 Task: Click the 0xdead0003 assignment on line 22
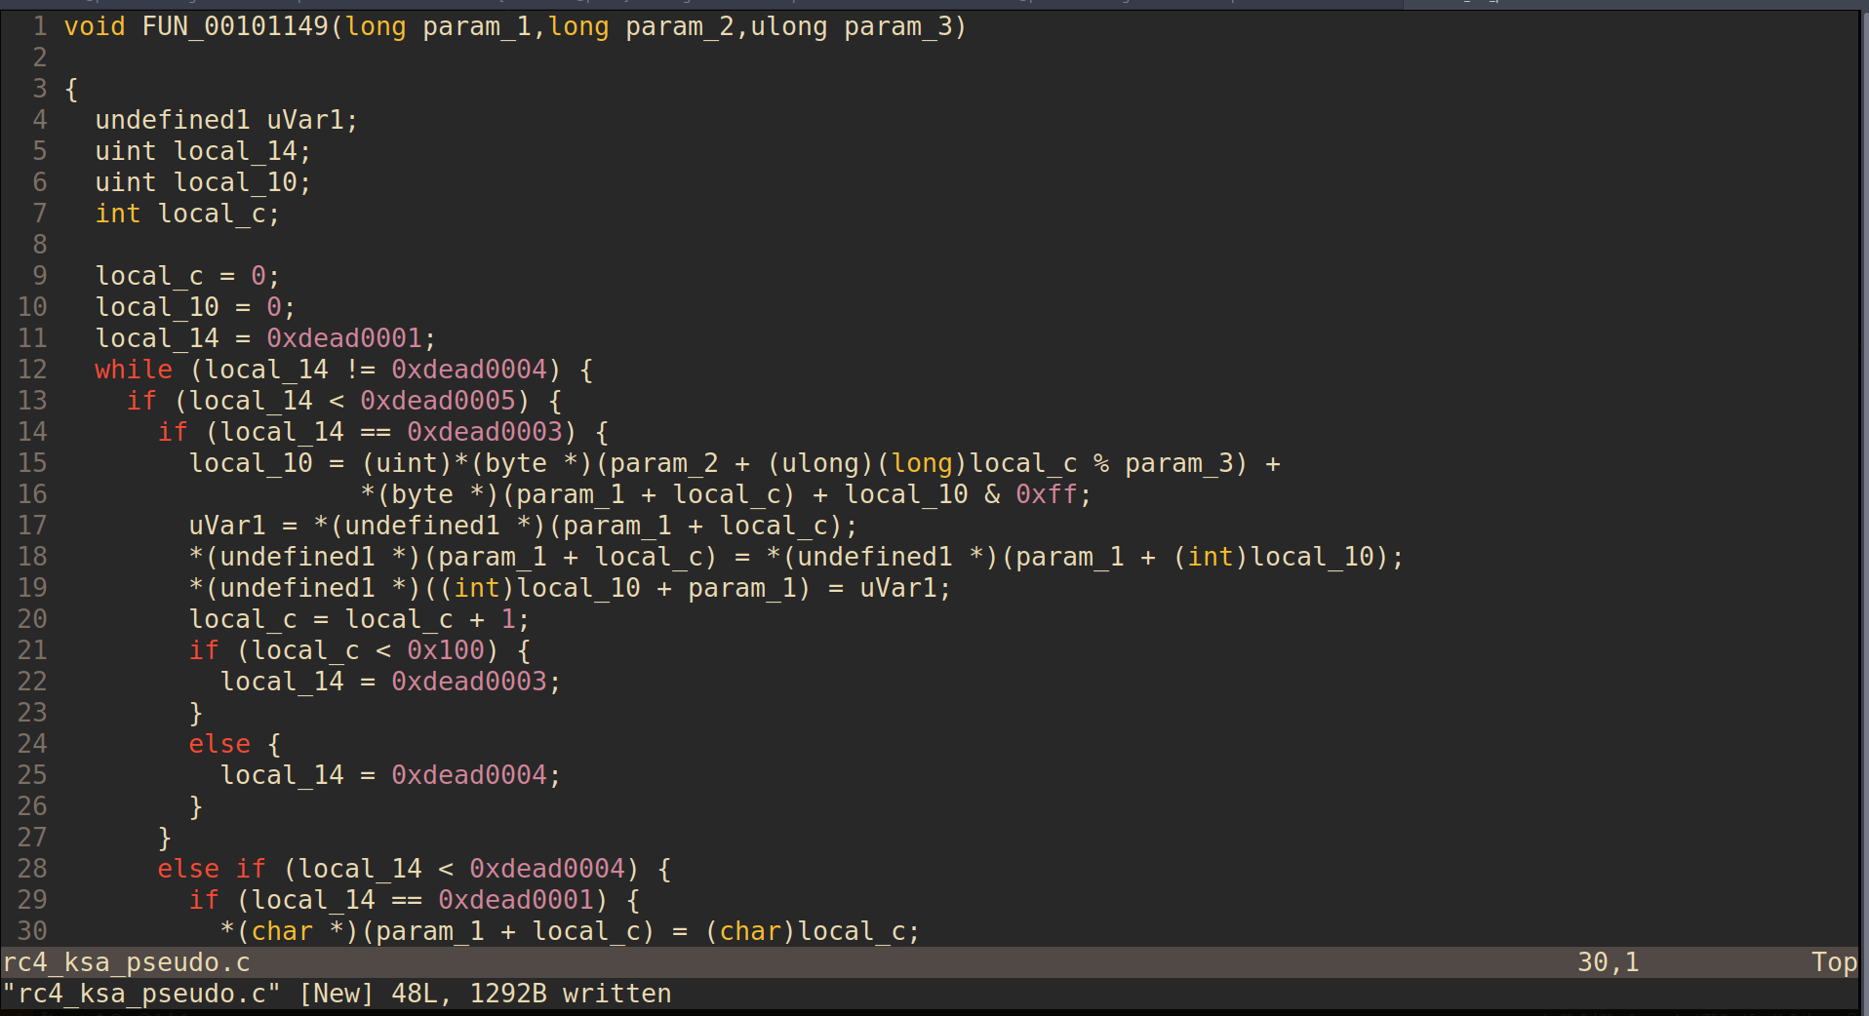click(x=469, y=682)
